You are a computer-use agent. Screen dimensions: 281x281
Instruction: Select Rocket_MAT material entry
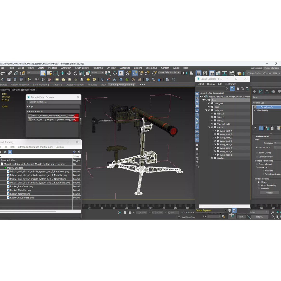coord(53,119)
